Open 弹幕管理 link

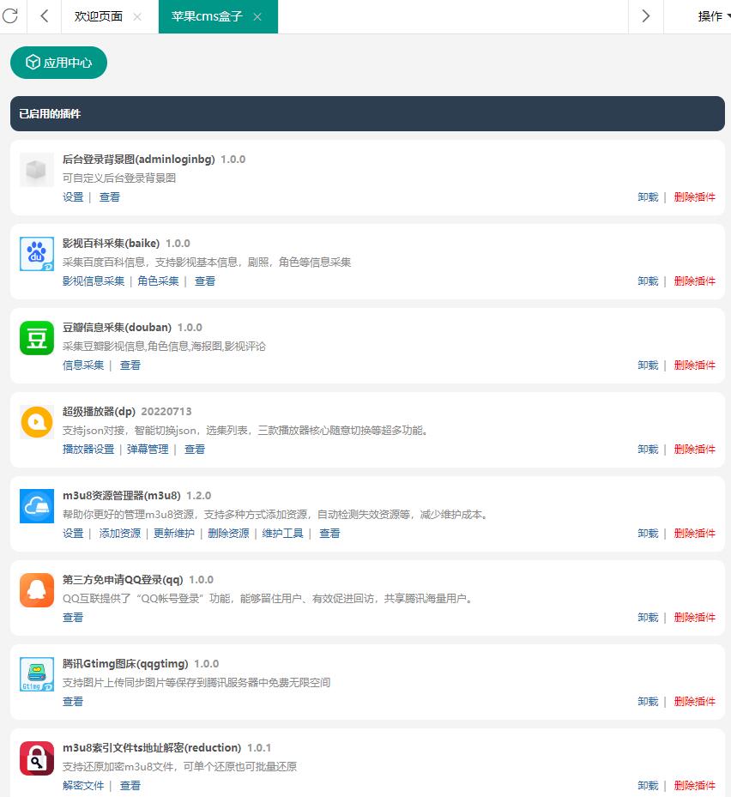[148, 450]
